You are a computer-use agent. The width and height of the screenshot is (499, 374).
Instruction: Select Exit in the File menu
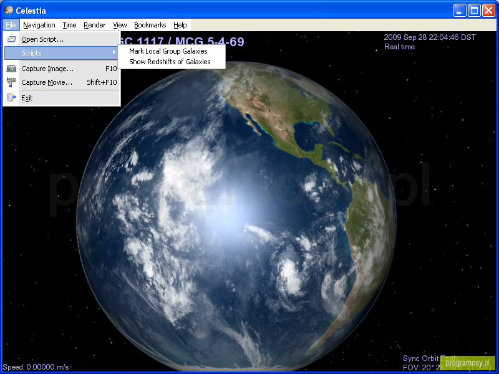click(x=62, y=98)
